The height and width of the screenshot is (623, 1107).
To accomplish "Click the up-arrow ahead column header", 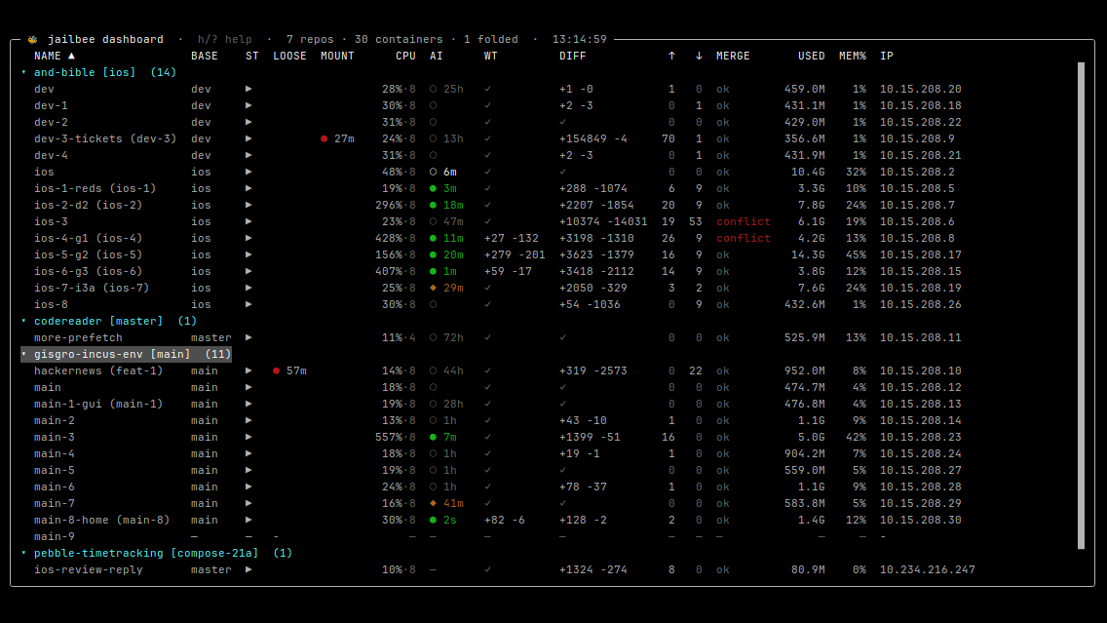I will tap(671, 56).
